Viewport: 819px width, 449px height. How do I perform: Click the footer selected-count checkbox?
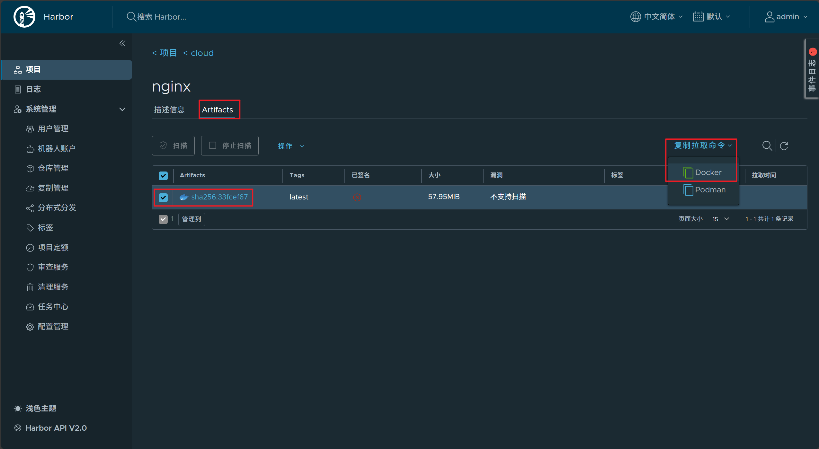click(x=163, y=219)
